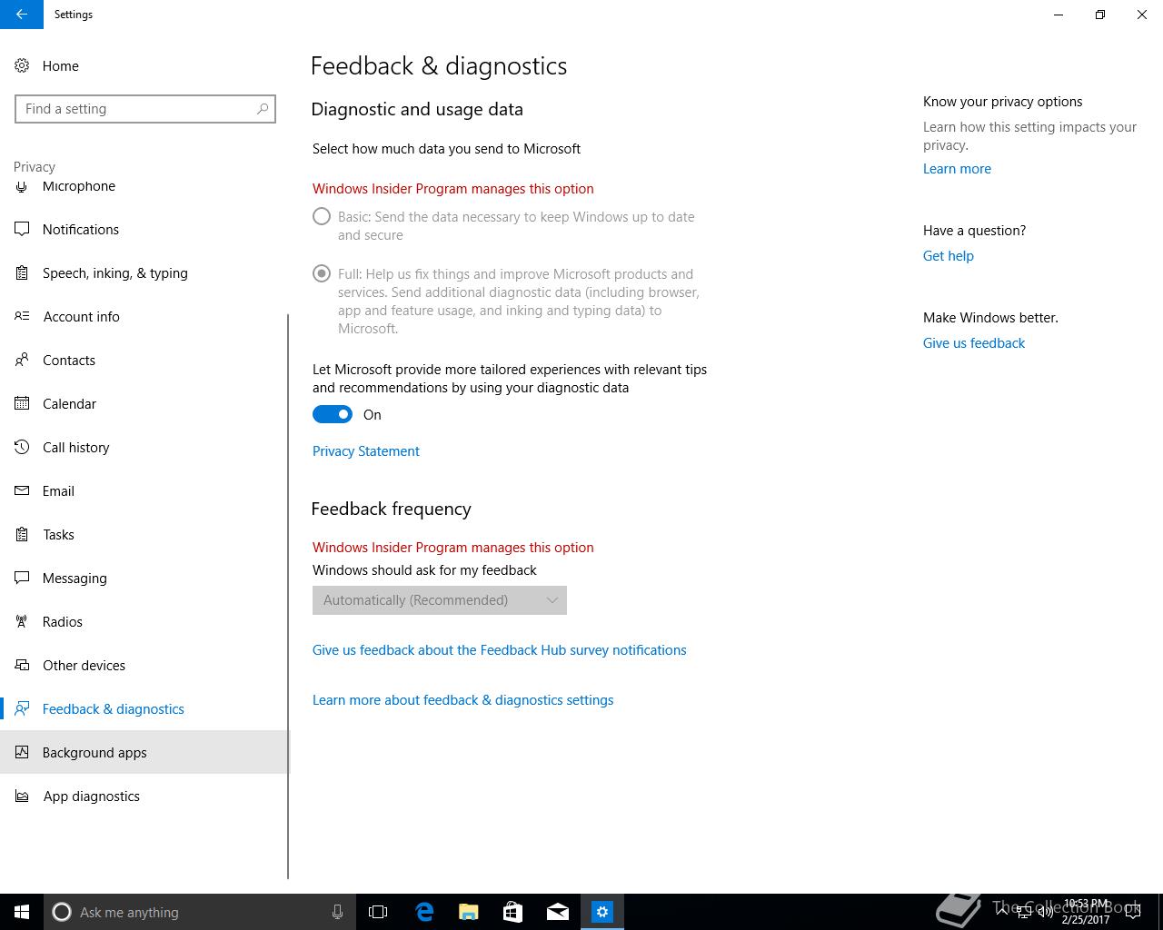Click the Cortana microphone icon

pos(337,912)
